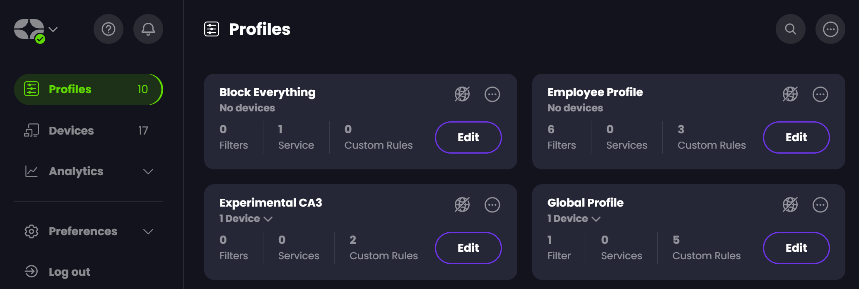Toggle the globe icon on Employee Profile
Screen dimensions: 859x289
pos(790,94)
